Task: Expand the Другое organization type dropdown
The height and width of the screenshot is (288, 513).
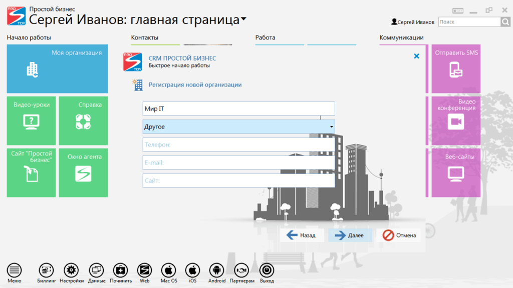Action: click(332, 126)
